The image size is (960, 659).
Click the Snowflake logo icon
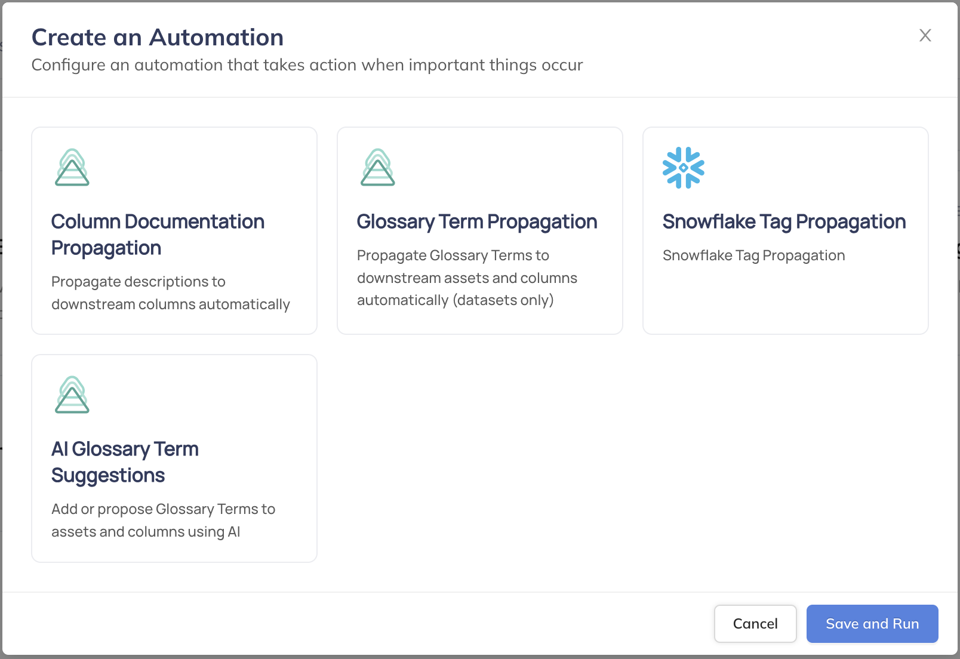click(684, 168)
